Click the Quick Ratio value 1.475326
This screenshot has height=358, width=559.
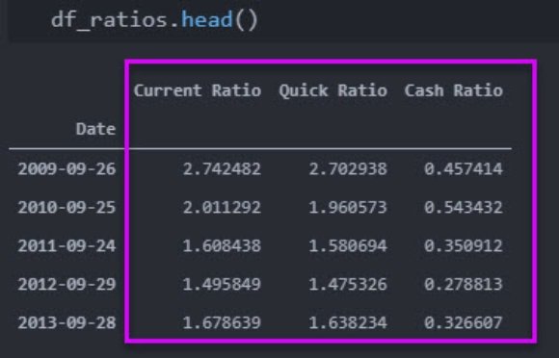pos(348,284)
